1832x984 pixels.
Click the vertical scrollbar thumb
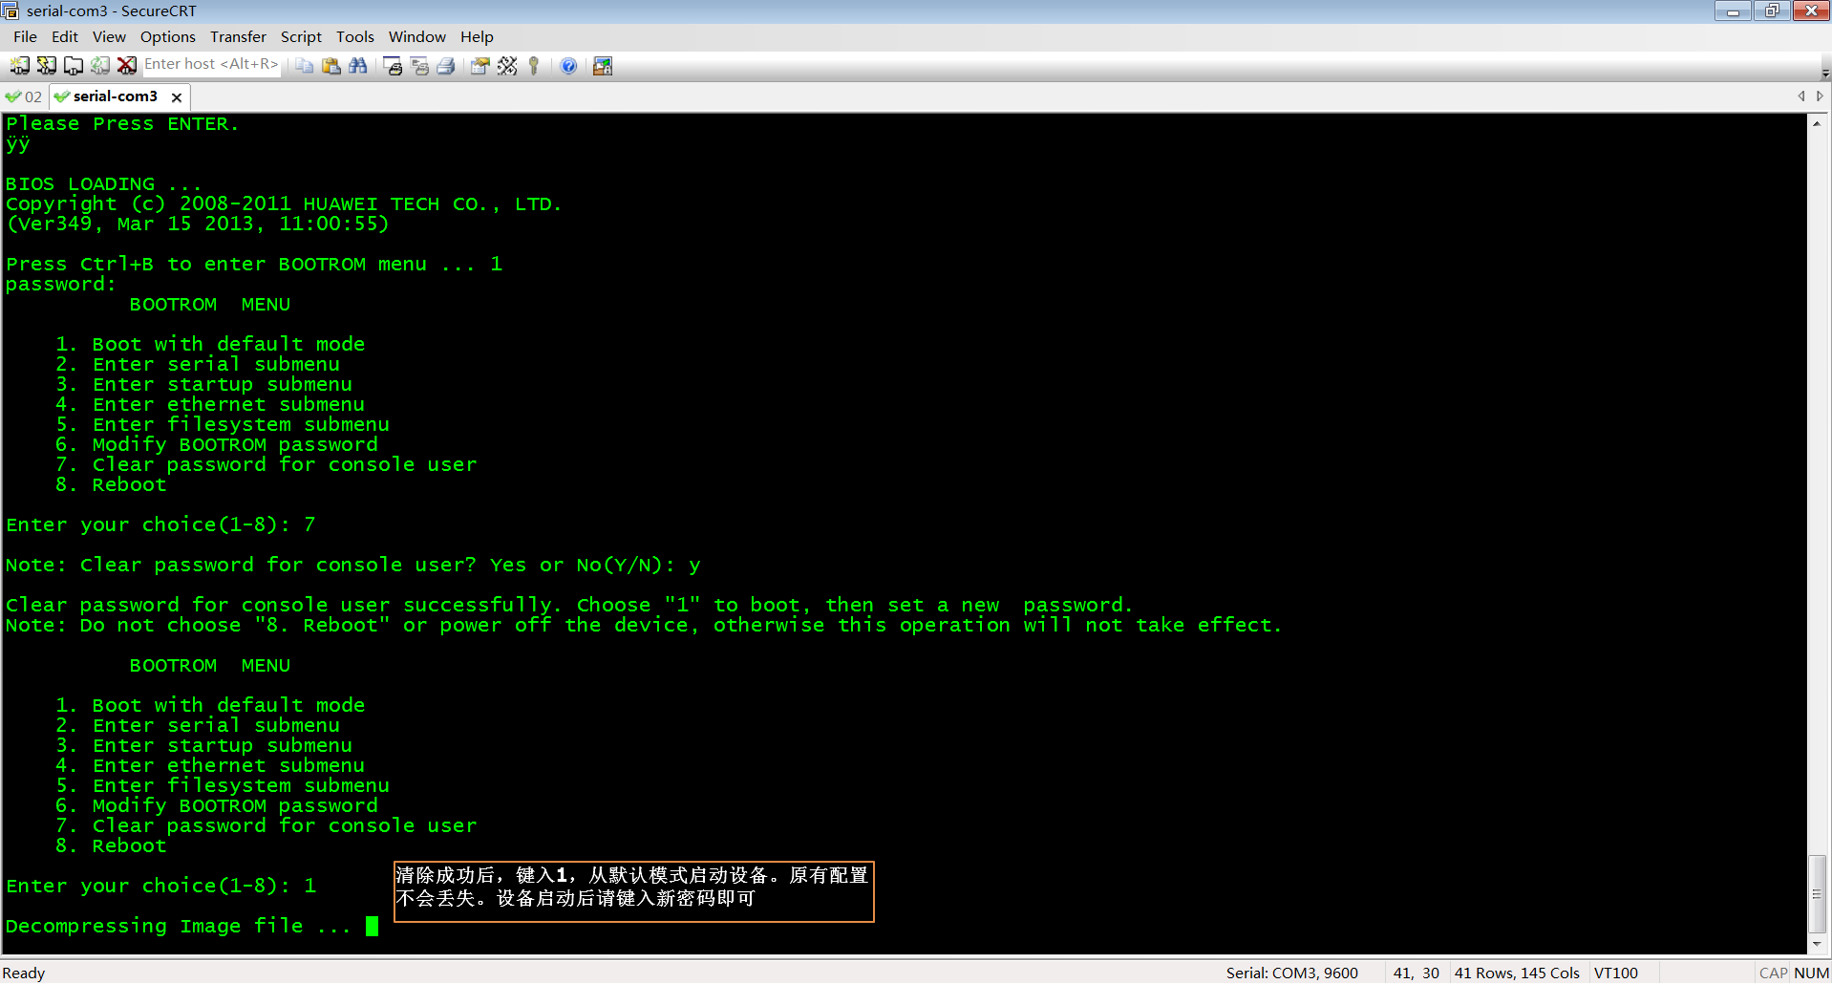[1817, 893]
